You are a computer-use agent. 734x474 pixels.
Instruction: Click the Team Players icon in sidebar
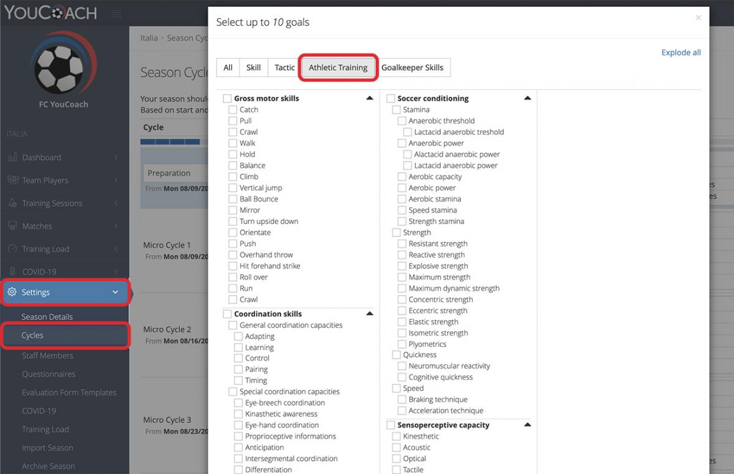12,180
